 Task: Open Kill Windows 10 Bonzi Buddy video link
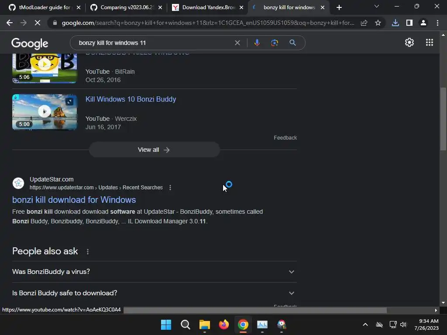click(x=131, y=99)
